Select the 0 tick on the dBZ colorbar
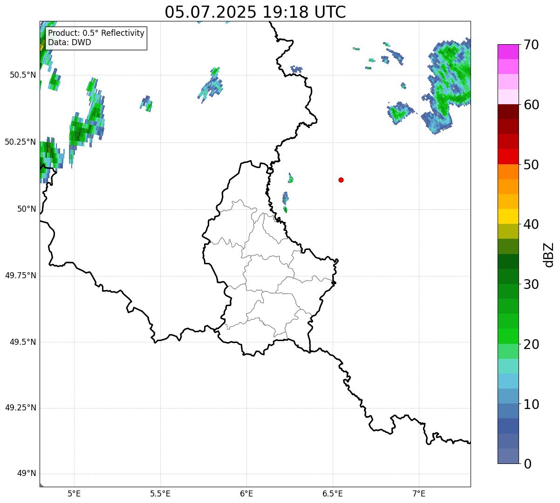Image resolution: width=560 pixels, height=503 pixels. pyautogui.click(x=527, y=464)
